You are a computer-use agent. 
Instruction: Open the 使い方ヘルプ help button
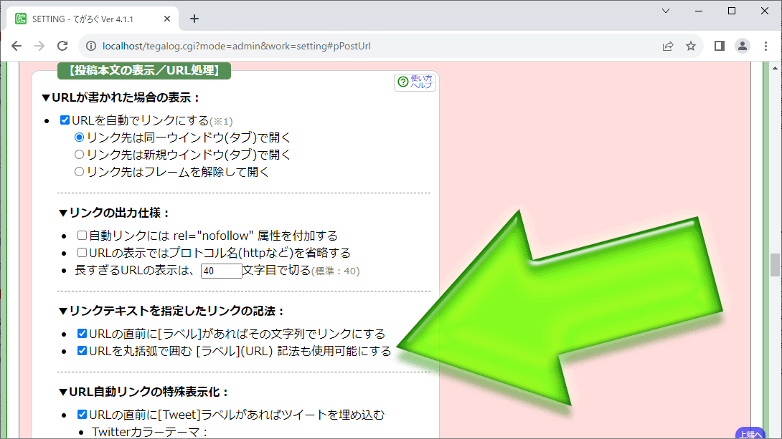(x=415, y=82)
